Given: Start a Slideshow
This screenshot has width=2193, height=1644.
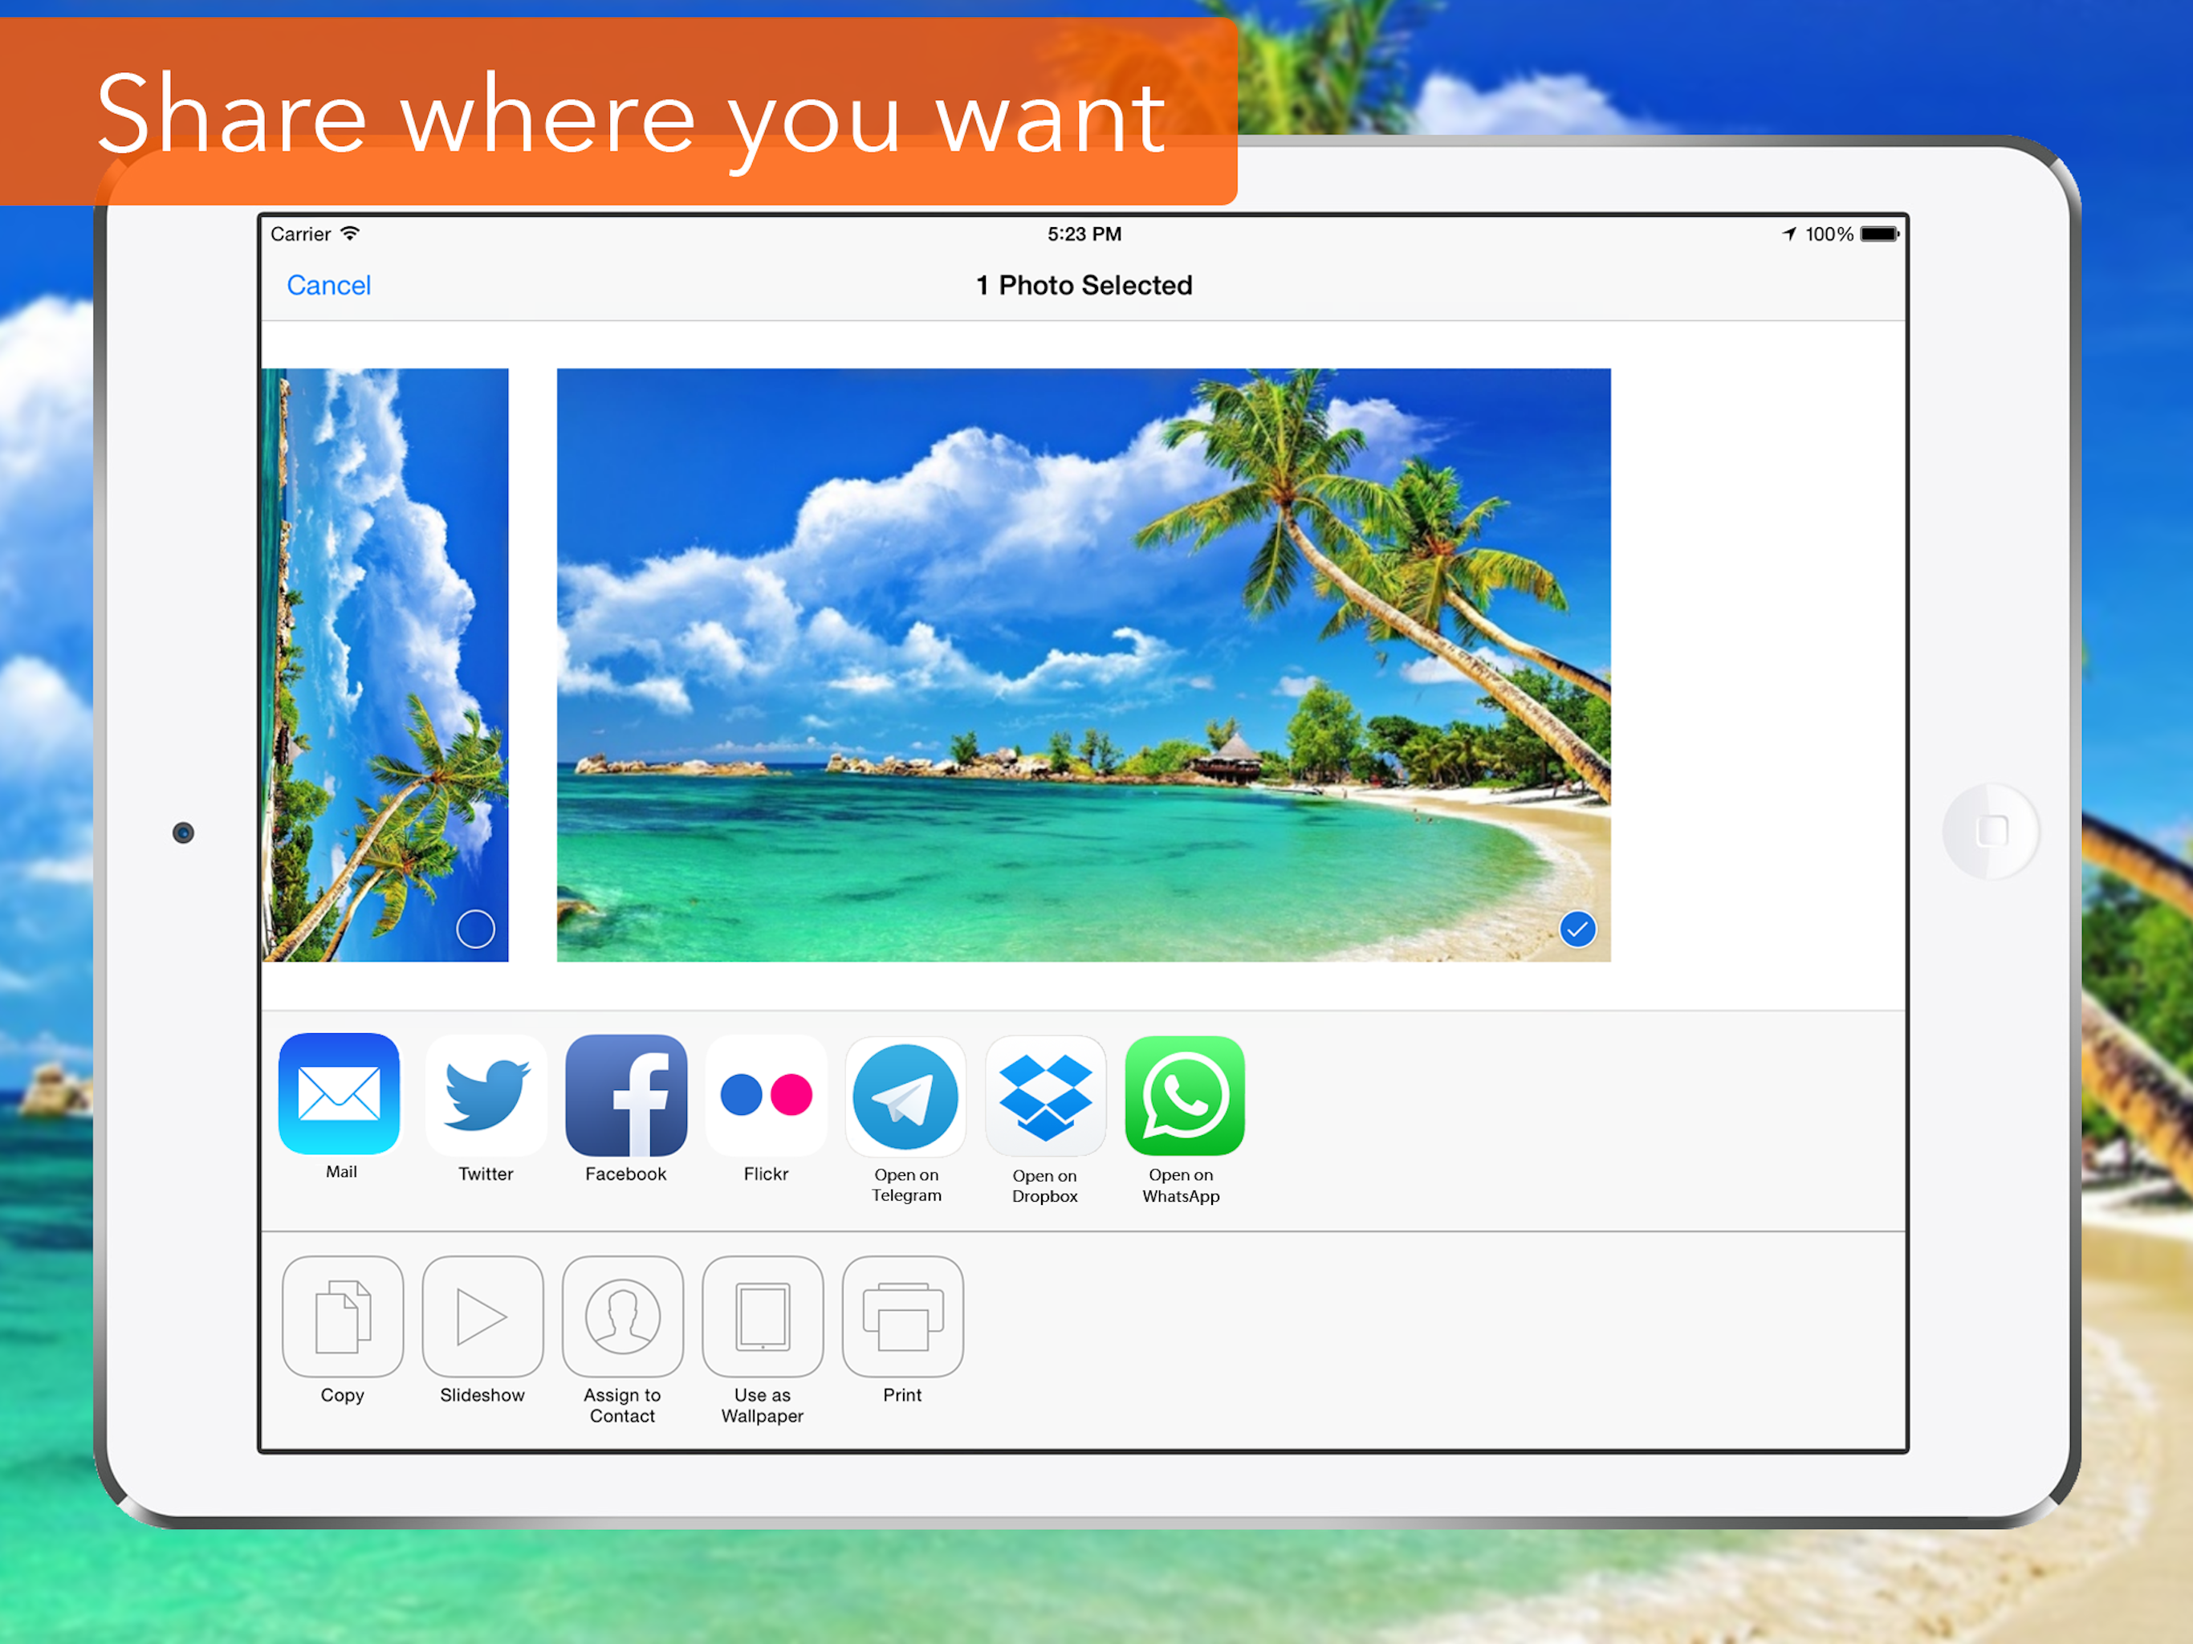Looking at the screenshot, I should pos(482,1316).
